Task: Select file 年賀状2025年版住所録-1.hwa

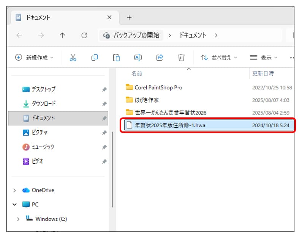Action: point(170,125)
